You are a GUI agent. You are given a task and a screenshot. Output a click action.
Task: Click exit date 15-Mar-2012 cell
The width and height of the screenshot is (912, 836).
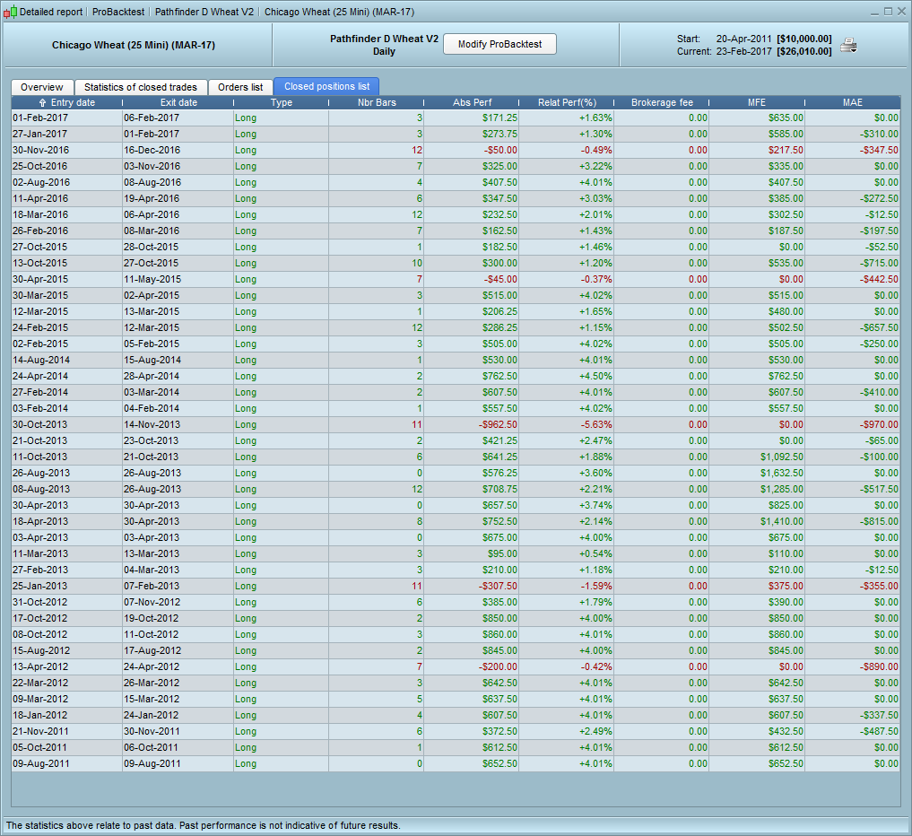(x=178, y=699)
